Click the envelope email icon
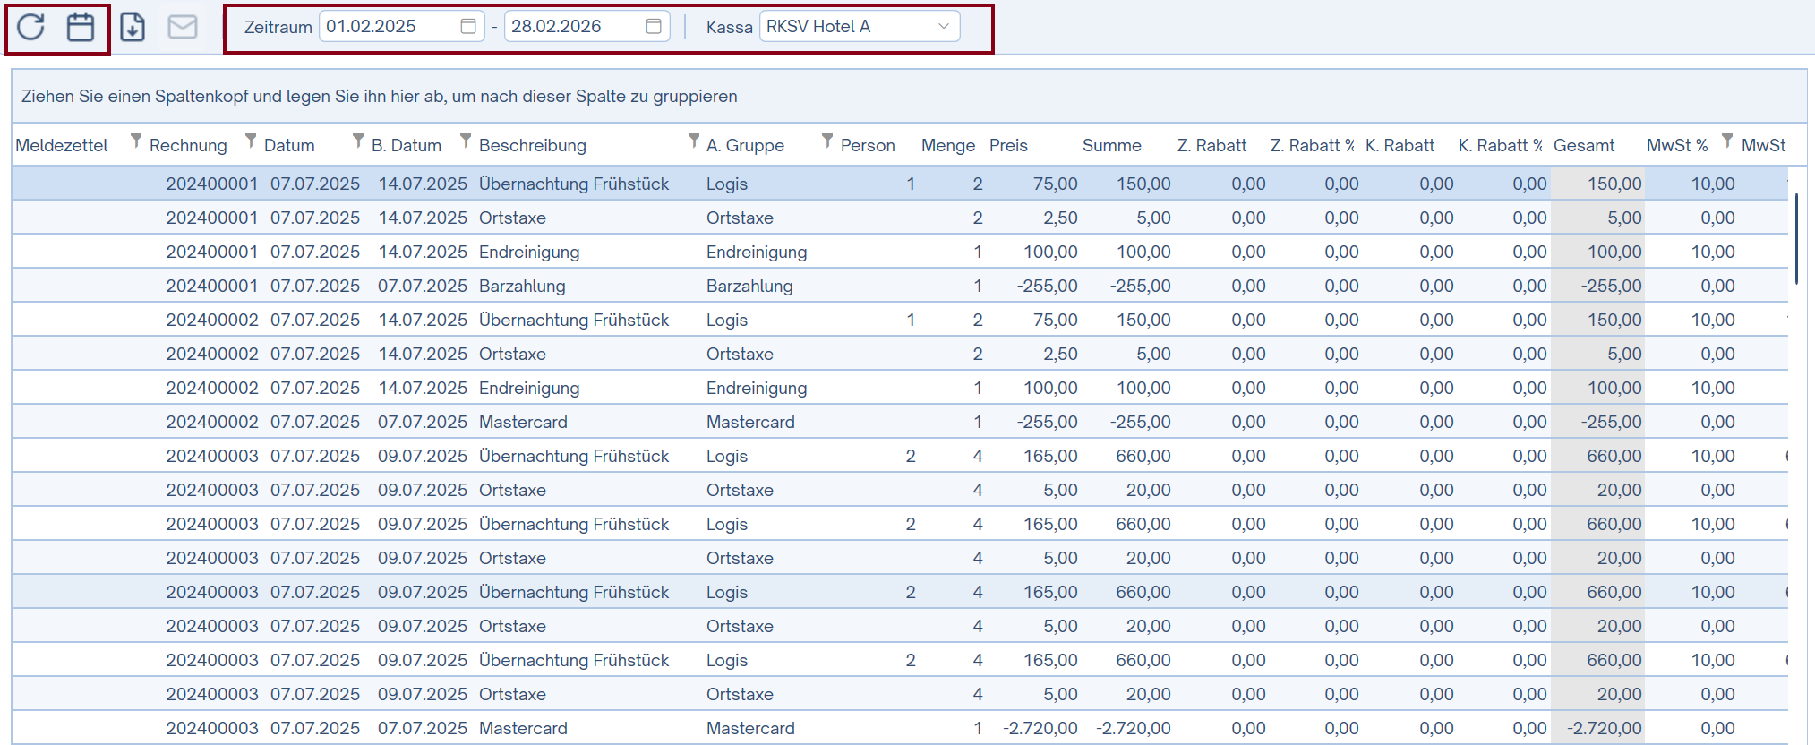The width and height of the screenshot is (1815, 745). tap(183, 27)
